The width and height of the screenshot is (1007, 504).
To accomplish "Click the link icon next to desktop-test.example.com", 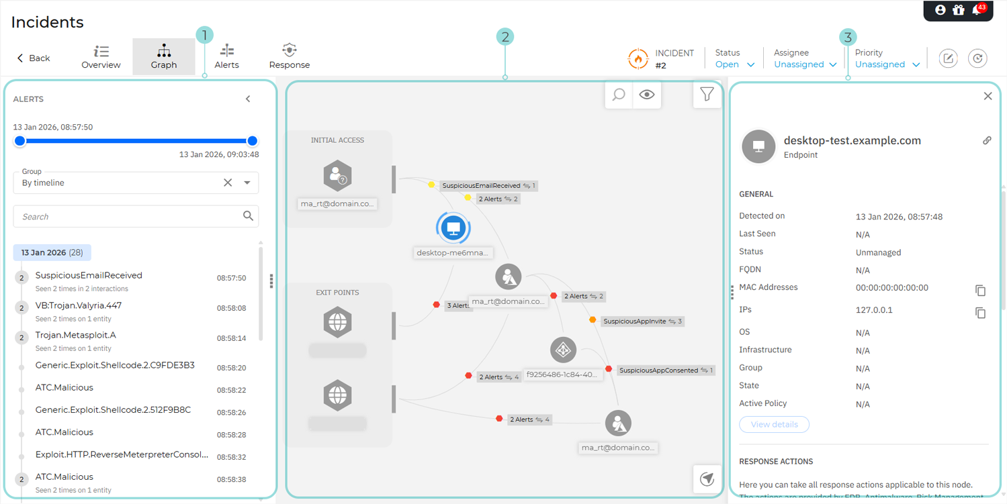I will (x=987, y=140).
